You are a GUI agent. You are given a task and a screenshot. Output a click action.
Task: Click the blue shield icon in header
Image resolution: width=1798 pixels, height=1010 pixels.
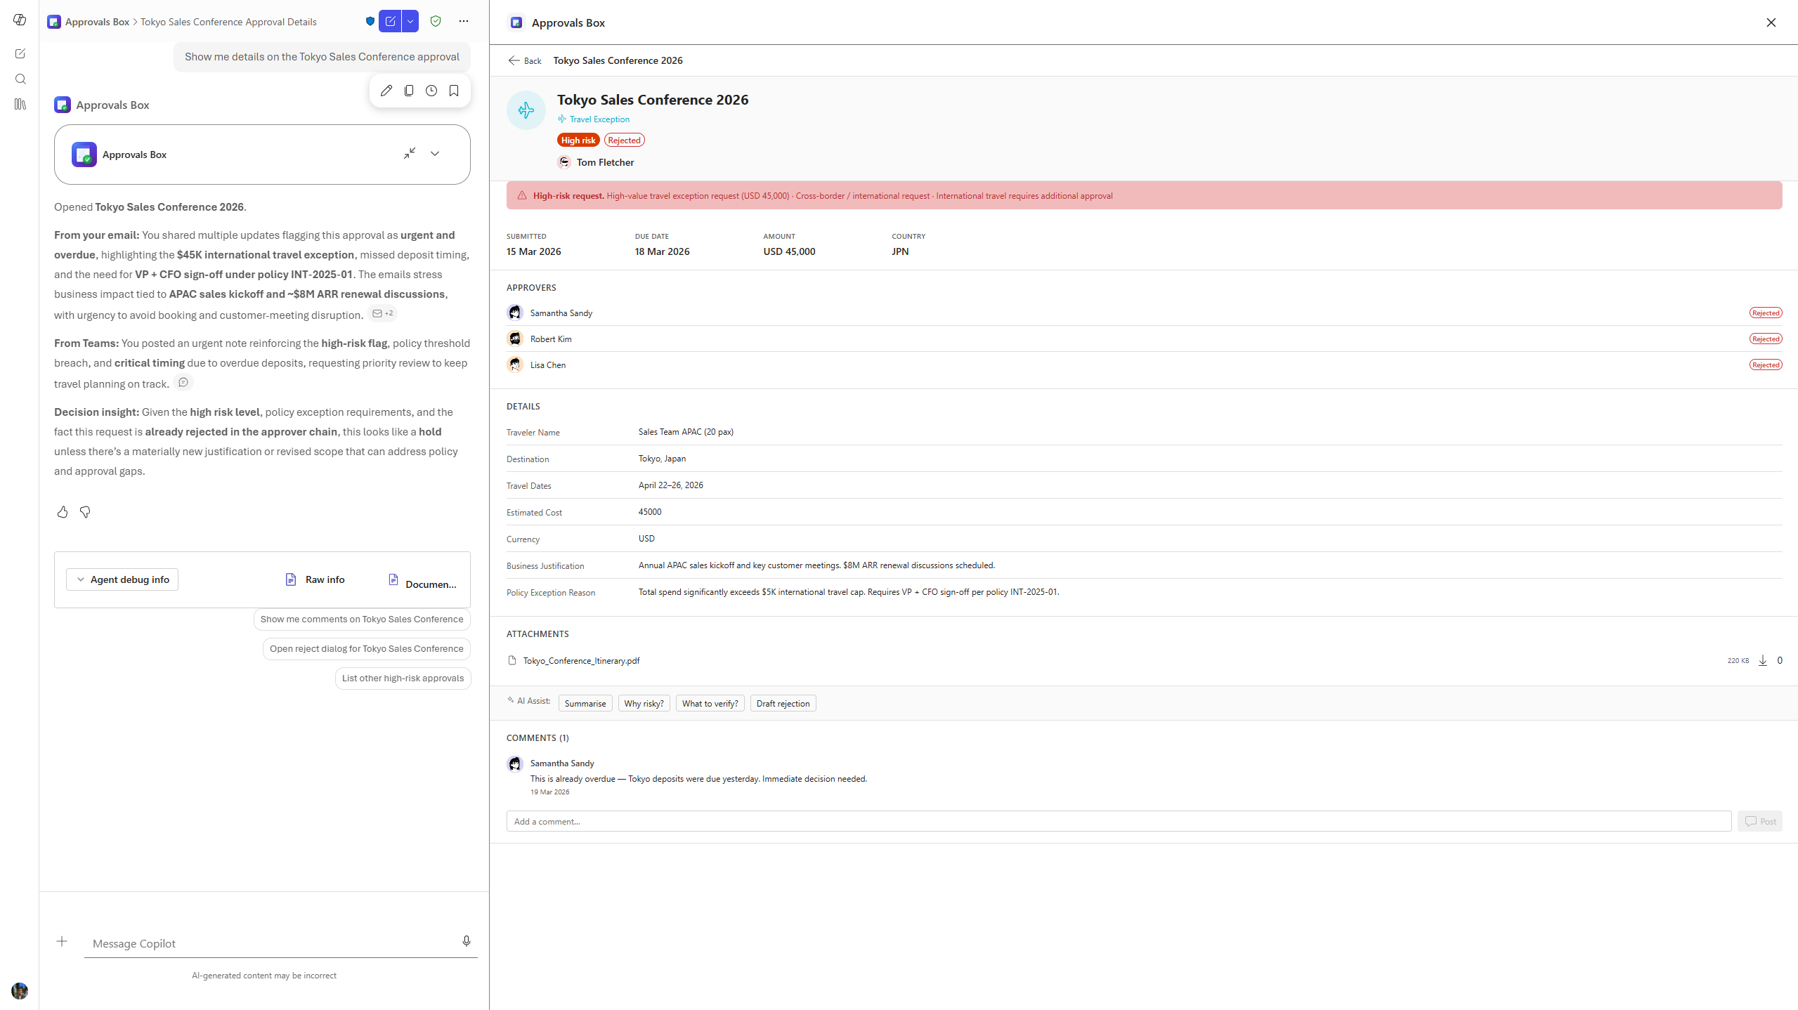pyautogui.click(x=370, y=21)
